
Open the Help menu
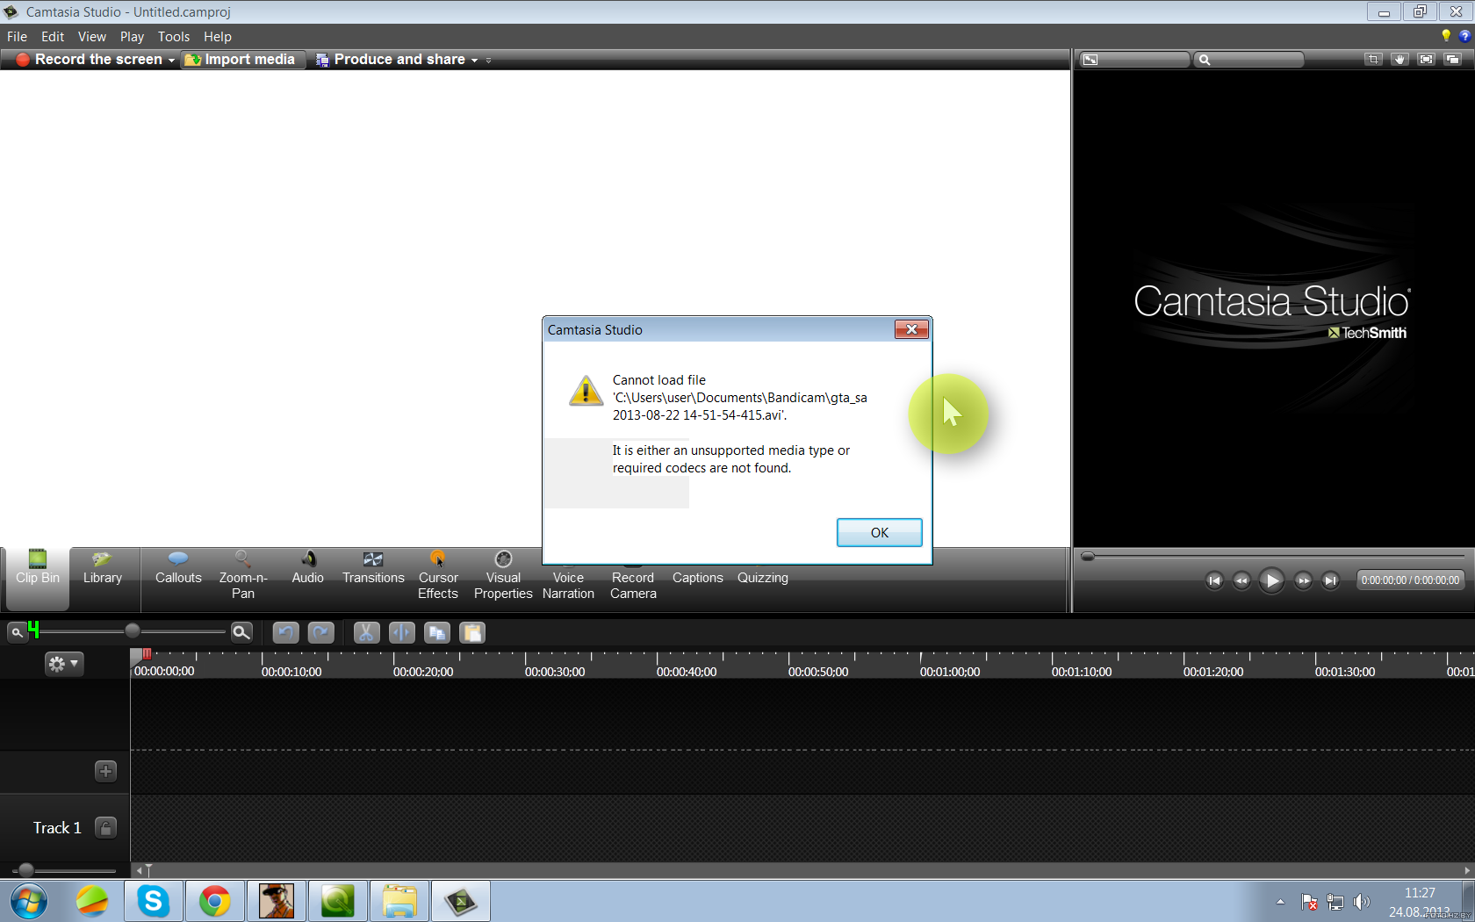(x=217, y=37)
